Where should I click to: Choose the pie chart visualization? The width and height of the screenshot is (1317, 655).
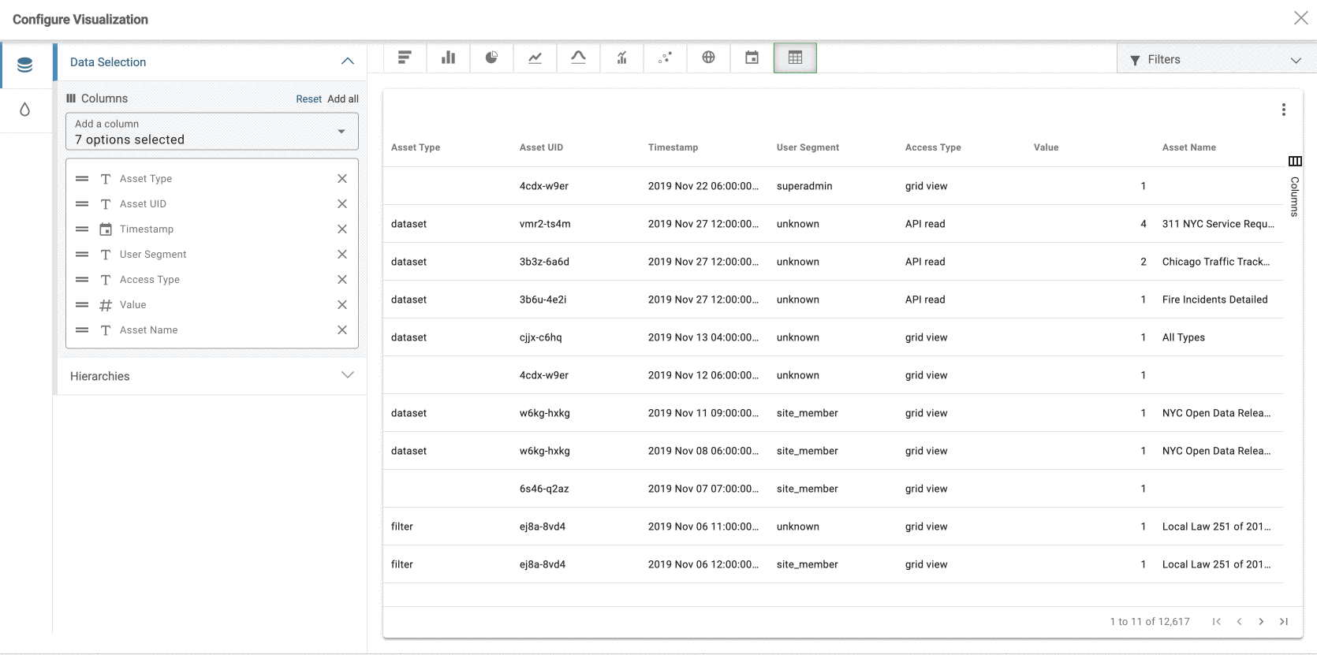(x=491, y=58)
